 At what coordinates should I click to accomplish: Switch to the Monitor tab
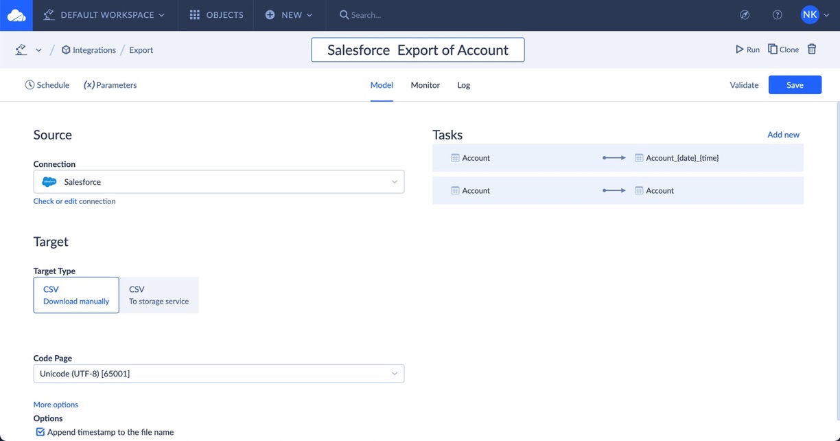(x=425, y=85)
